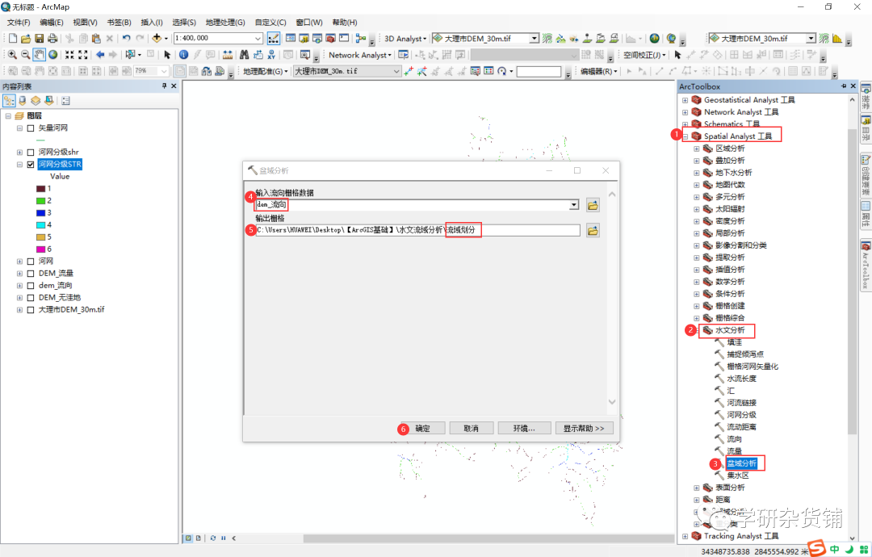Click the Add Data icon
872x557 pixels.
157,39
